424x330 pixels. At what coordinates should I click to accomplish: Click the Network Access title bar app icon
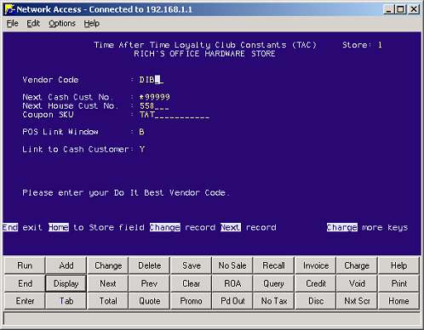[10, 9]
